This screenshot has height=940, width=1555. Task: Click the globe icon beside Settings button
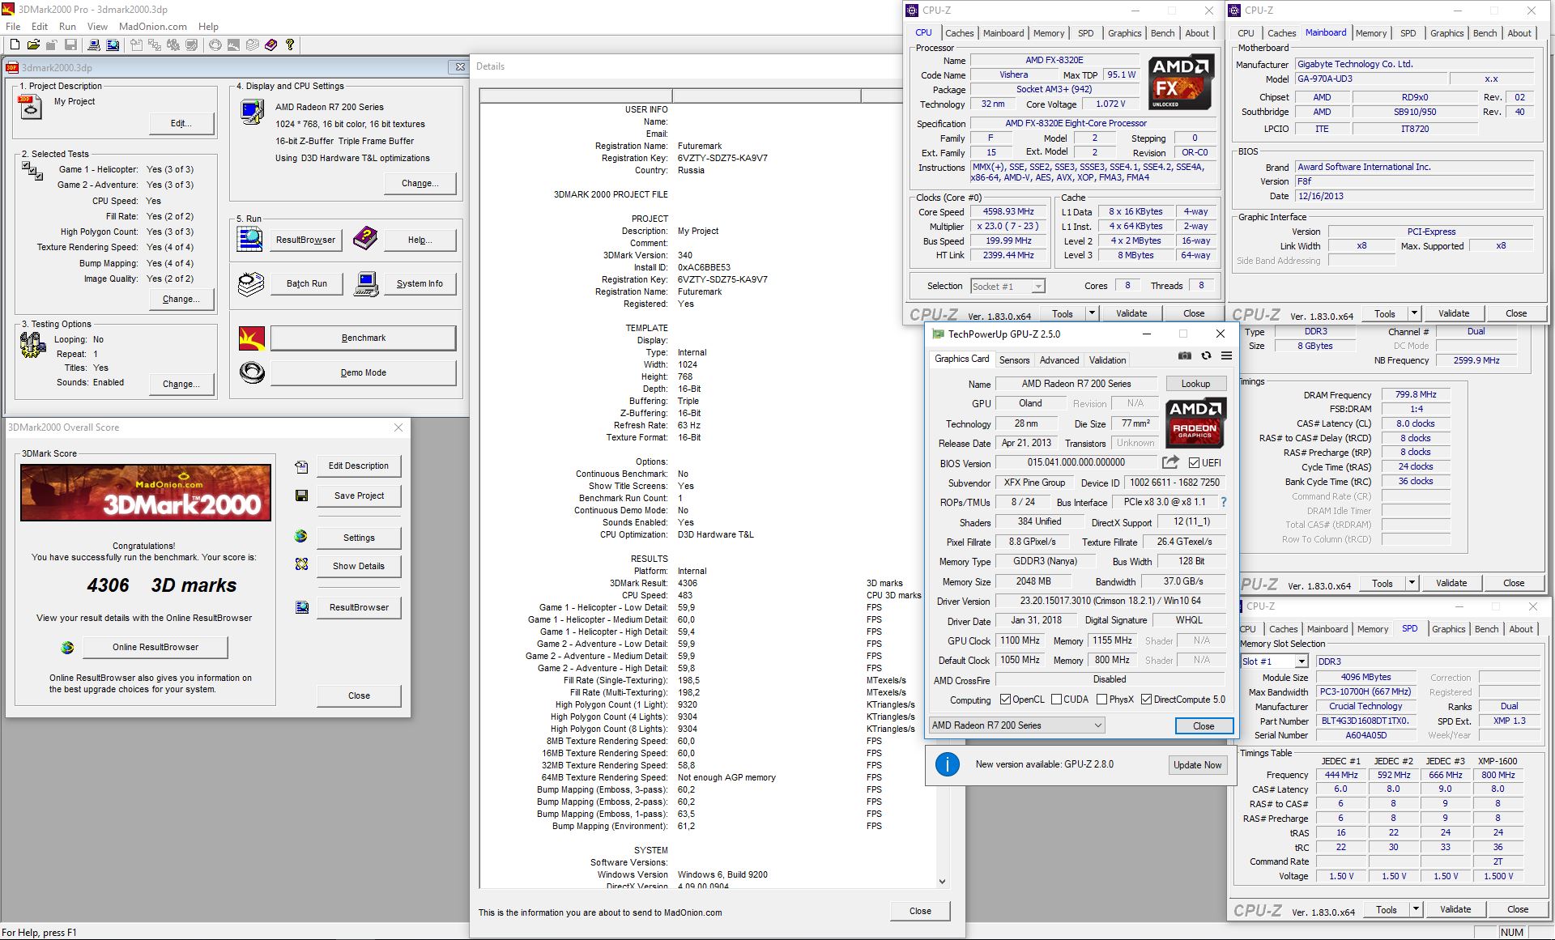pos(301,536)
